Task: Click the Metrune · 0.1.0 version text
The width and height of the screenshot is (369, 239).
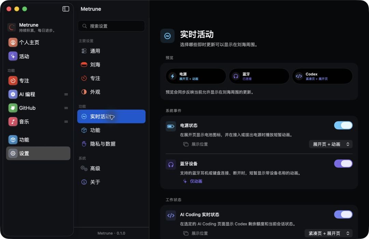Action: tap(111, 233)
